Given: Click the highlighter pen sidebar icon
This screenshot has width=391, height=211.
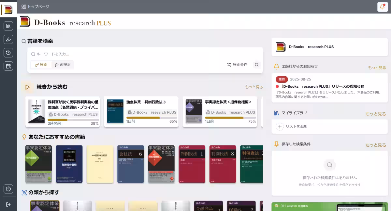Looking at the screenshot, I should 8,39.
